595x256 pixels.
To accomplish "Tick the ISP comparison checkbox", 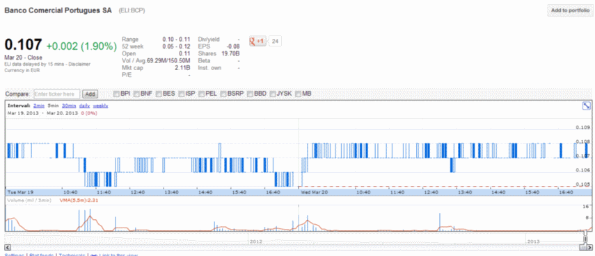I will click(x=182, y=94).
